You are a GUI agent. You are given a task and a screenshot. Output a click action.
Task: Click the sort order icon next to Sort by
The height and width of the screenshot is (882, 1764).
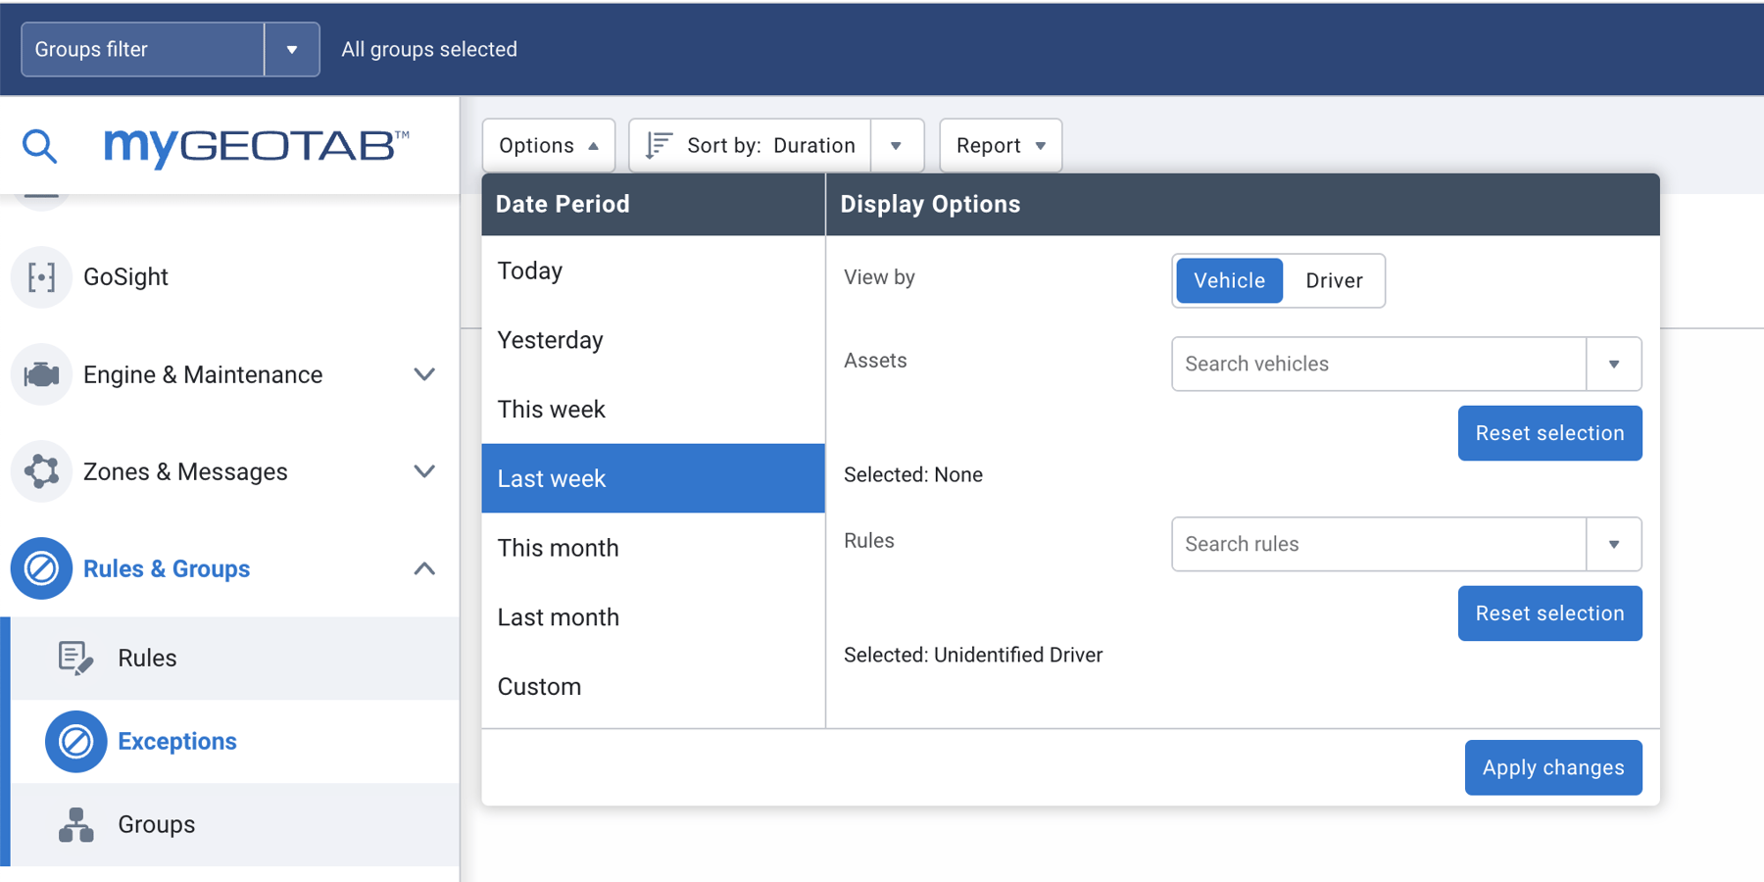click(x=659, y=144)
